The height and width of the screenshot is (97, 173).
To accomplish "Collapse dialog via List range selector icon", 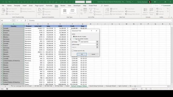I will click(97, 42).
